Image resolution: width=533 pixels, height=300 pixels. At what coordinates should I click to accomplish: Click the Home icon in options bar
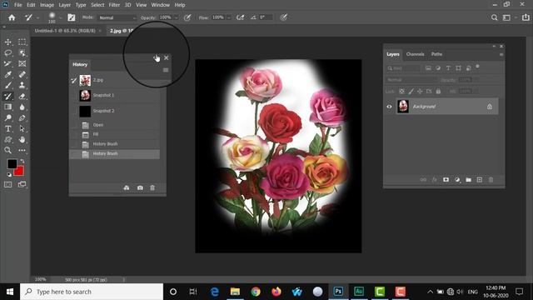(12, 17)
